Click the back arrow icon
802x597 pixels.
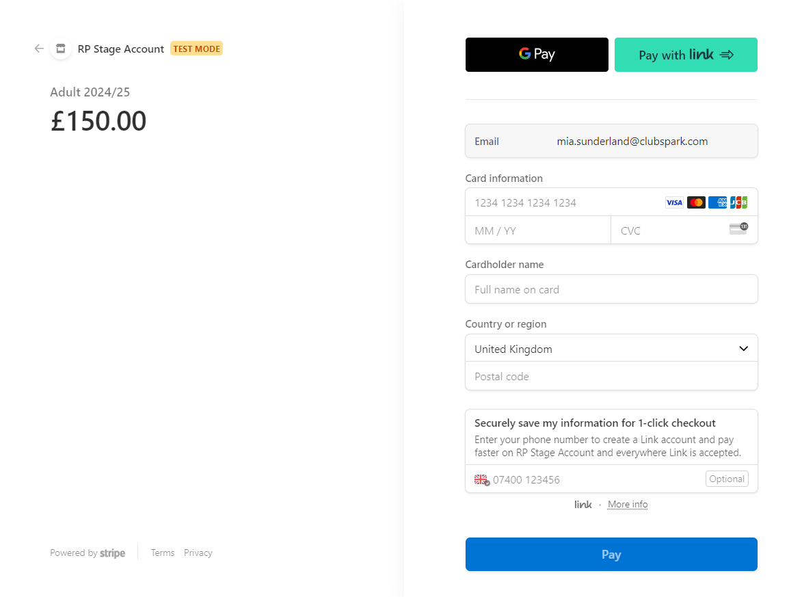(39, 49)
